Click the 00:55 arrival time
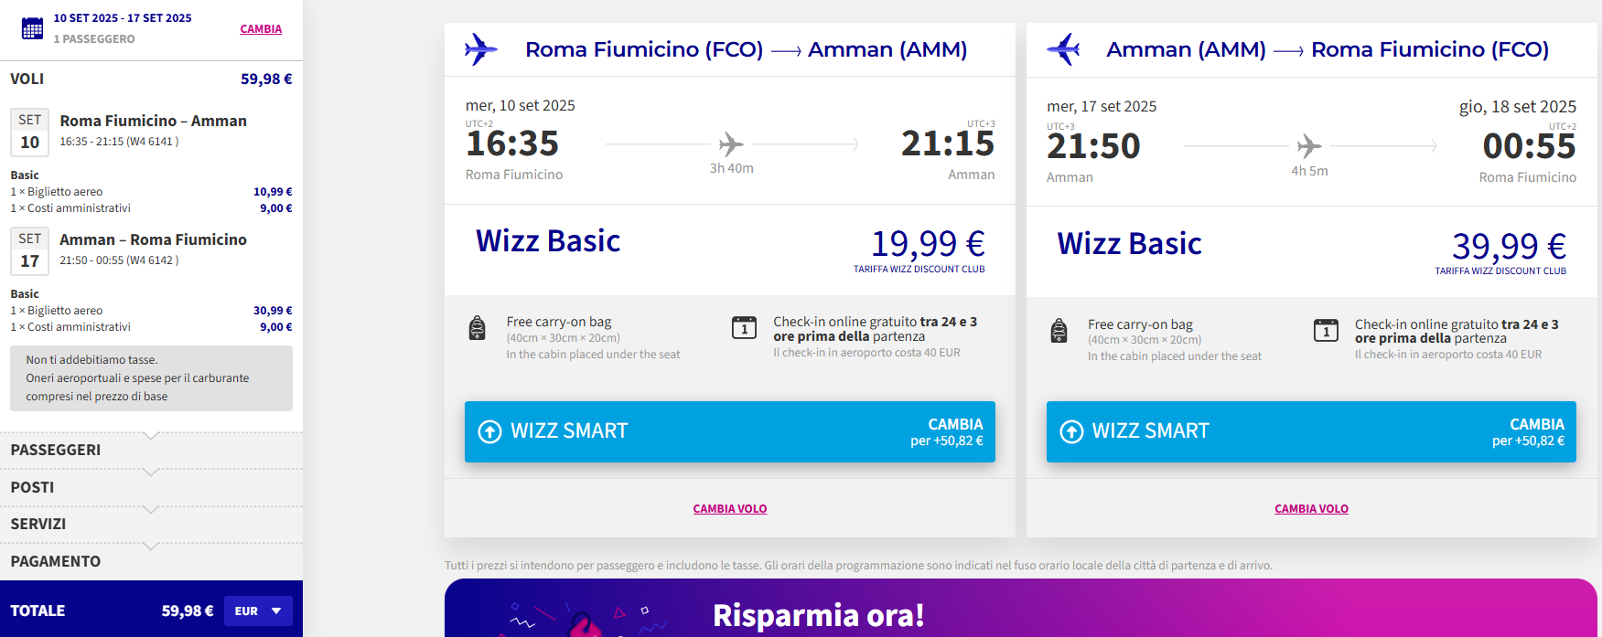Screen dimensions: 1602x637 (1530, 146)
